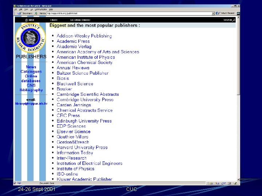Click the Netsite URL address field
Image resolution: width=262 pixels, height=196 pixels.
pos(129,13)
